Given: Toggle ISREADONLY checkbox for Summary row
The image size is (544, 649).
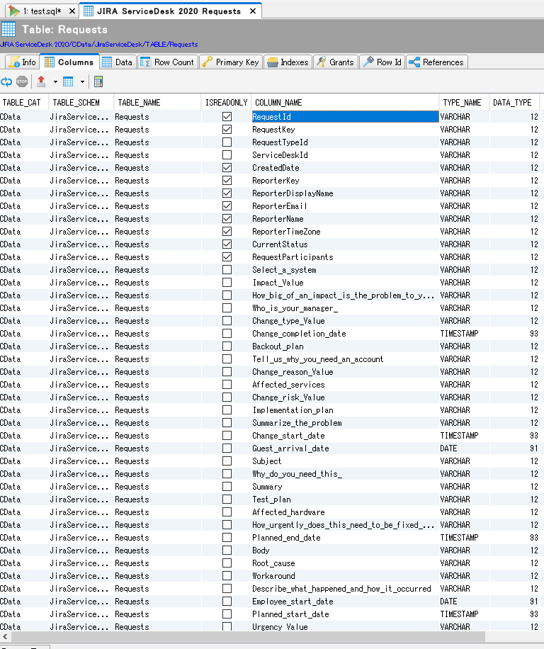Looking at the screenshot, I should 227,487.
